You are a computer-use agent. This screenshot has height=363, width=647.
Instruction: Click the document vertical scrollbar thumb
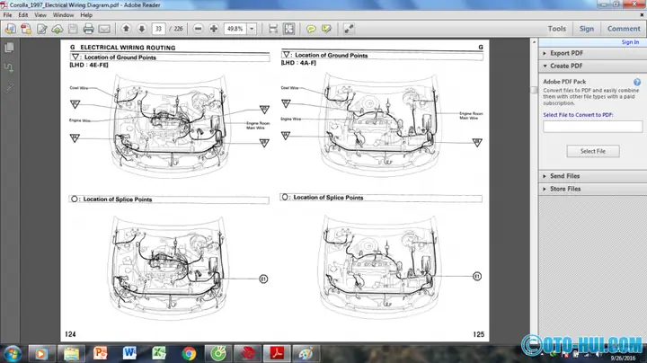tap(534, 90)
